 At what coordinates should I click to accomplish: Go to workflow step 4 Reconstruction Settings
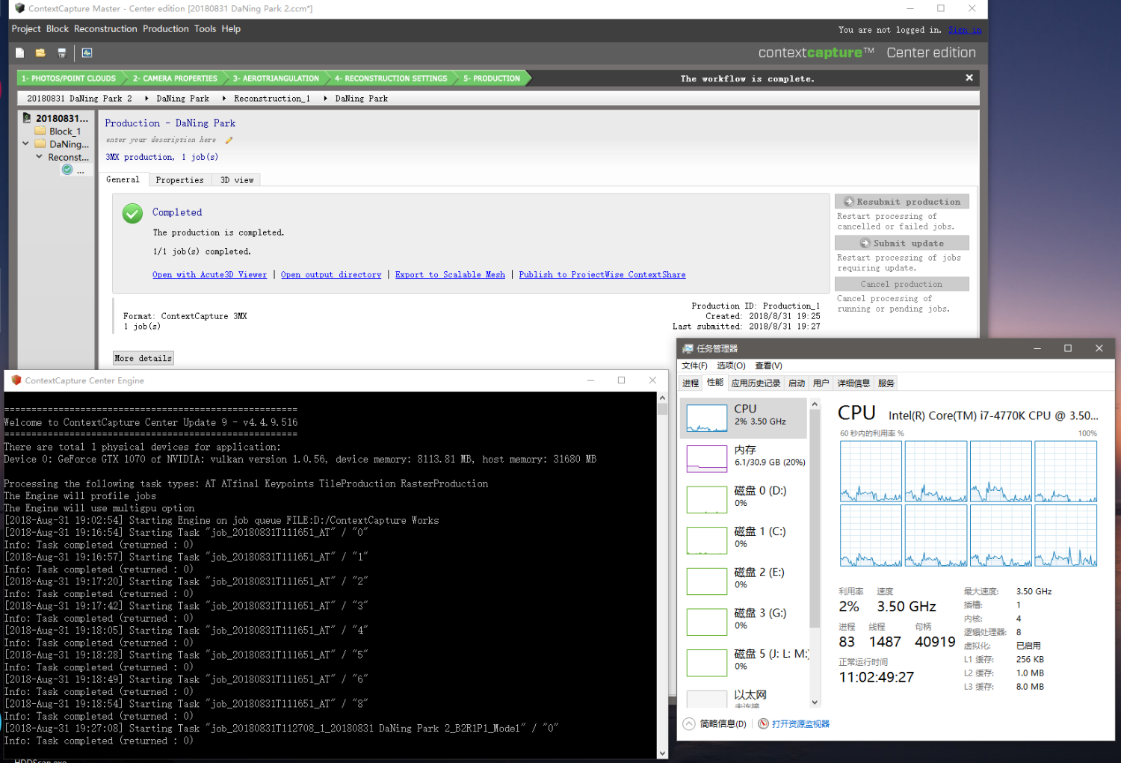(391, 78)
